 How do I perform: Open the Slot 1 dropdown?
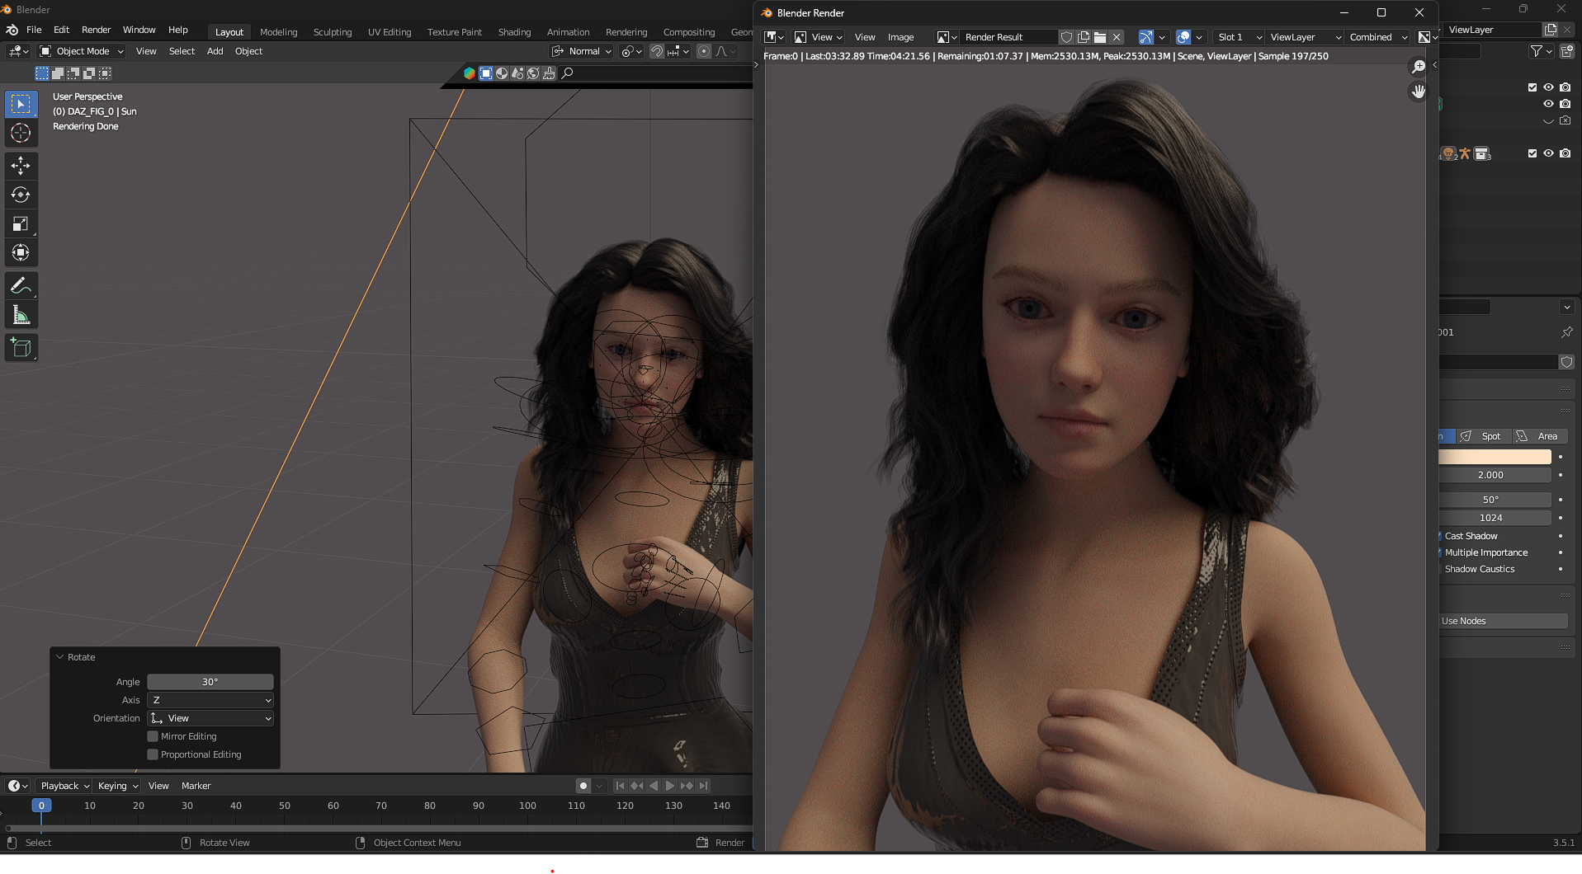[x=1238, y=37]
